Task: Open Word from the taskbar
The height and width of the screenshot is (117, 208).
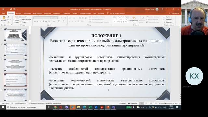Action: click(x=96, y=107)
